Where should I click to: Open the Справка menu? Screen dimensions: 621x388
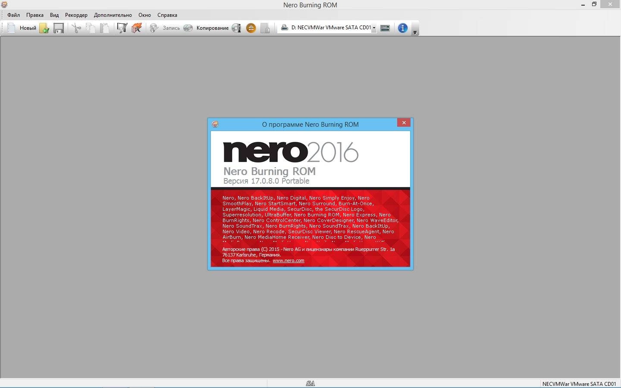(x=167, y=15)
